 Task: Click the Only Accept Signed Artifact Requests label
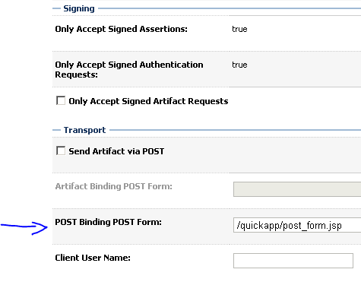point(148,101)
